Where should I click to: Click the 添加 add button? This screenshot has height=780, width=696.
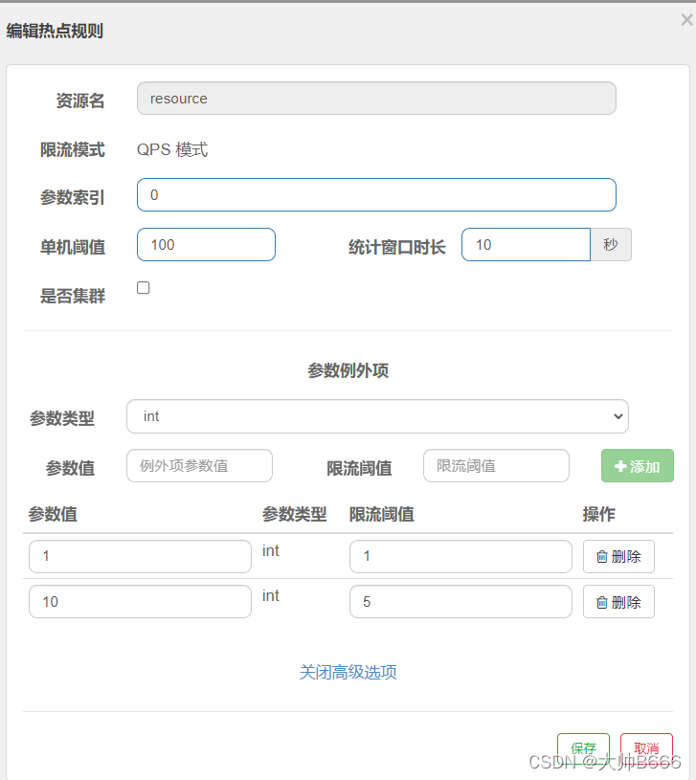tap(637, 466)
